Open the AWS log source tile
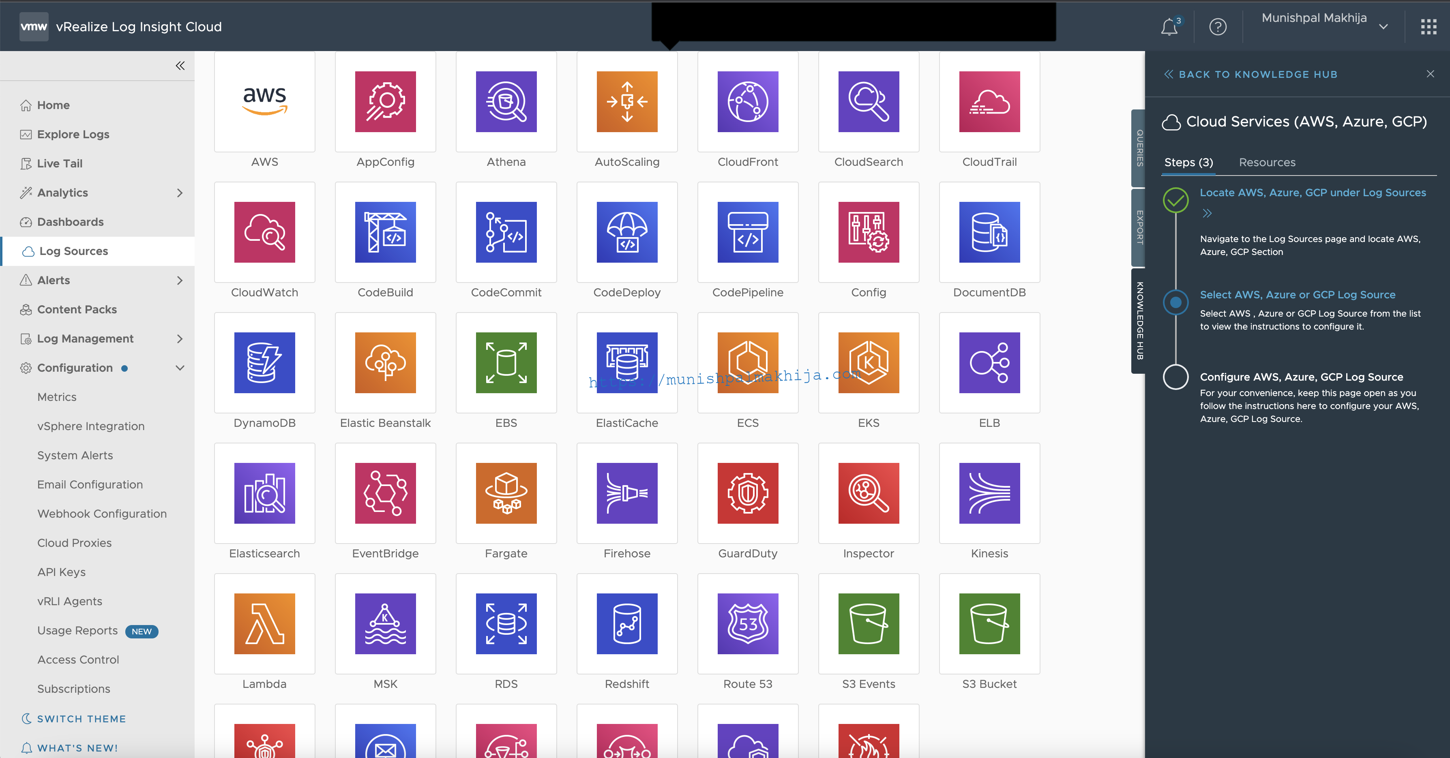 pyautogui.click(x=264, y=102)
